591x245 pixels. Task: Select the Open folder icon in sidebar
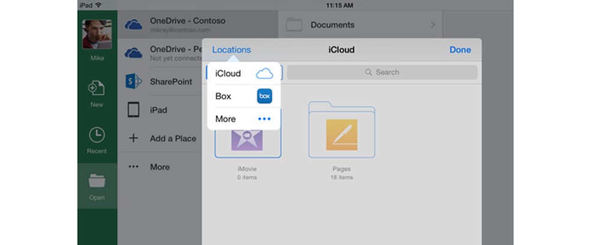[x=97, y=181]
